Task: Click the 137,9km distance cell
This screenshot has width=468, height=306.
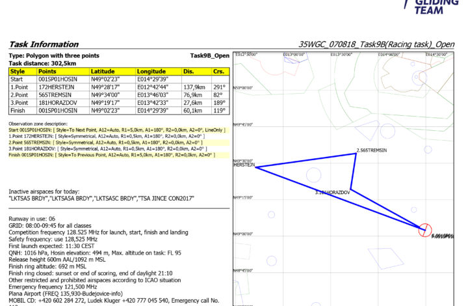Action: pos(193,86)
